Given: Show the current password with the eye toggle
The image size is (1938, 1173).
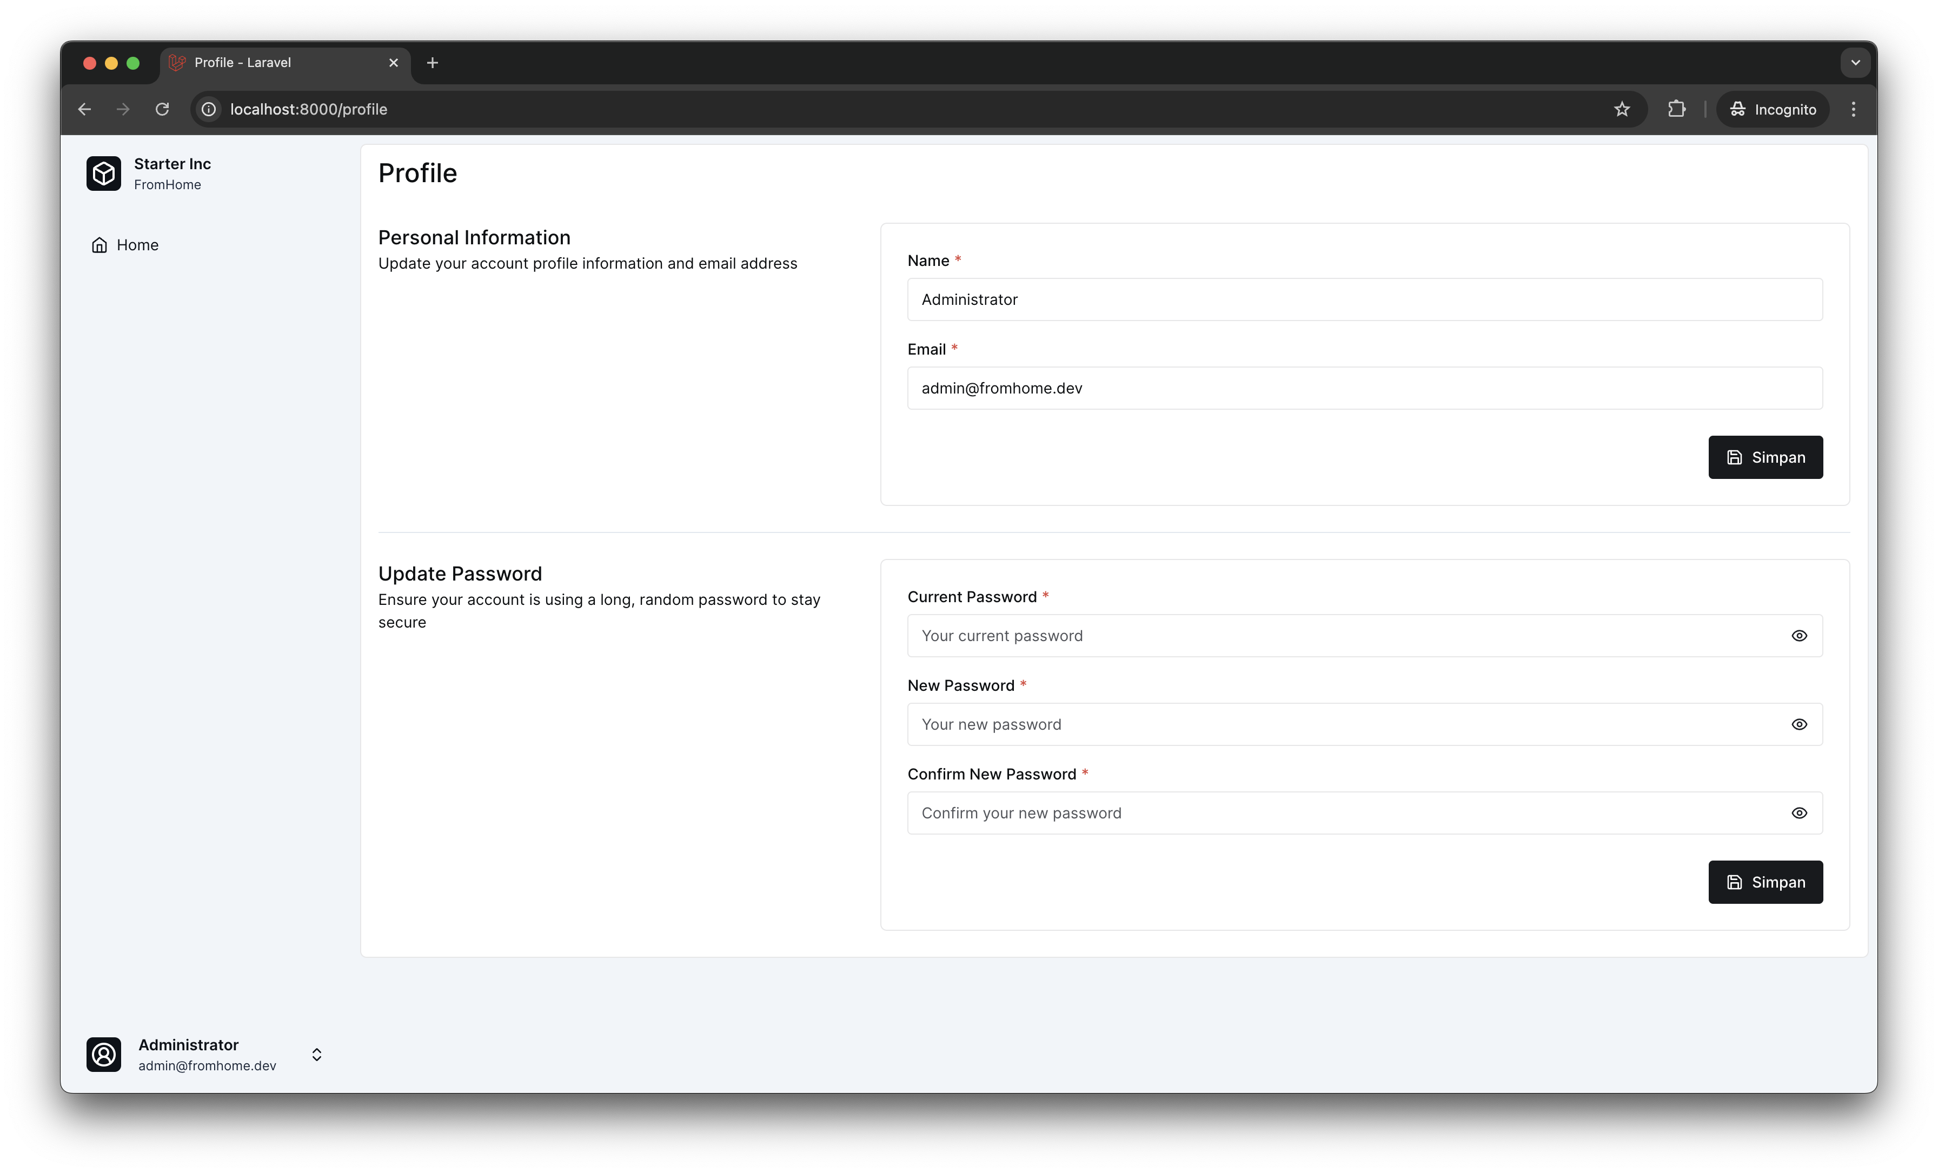Looking at the screenshot, I should tap(1800, 635).
